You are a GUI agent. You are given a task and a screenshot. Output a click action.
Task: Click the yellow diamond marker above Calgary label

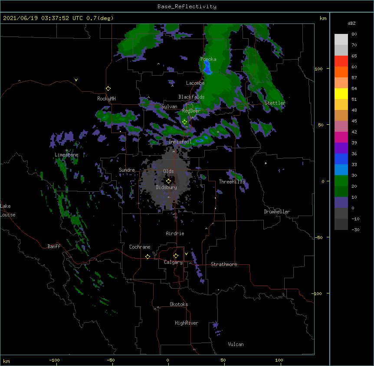tap(176, 256)
